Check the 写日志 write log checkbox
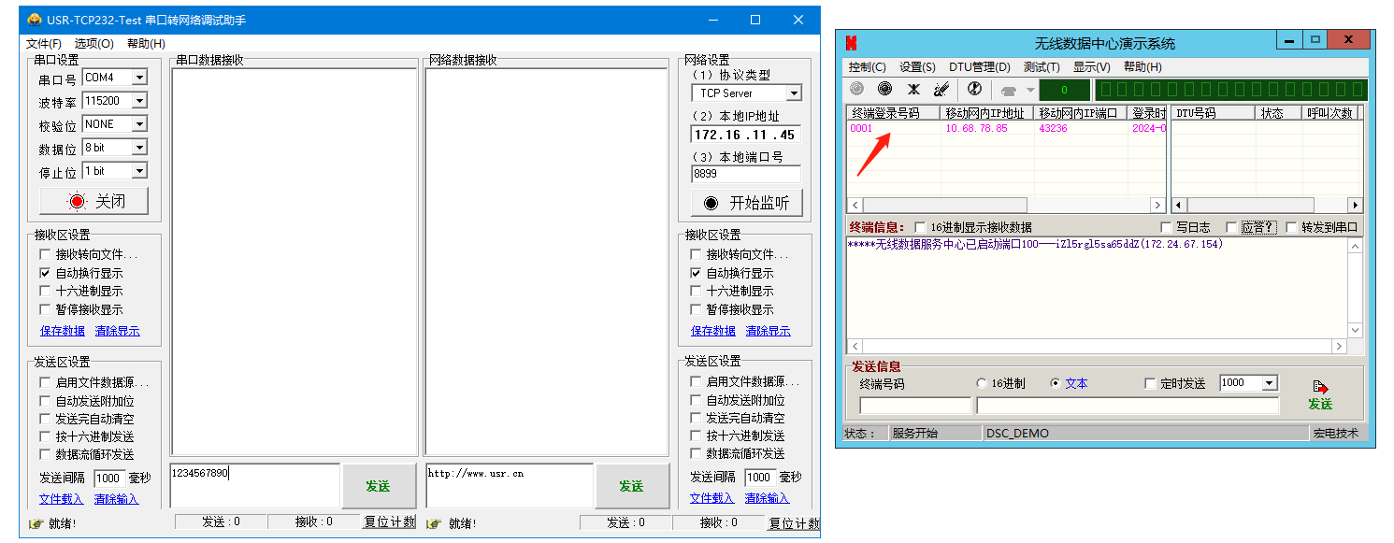 (x=1166, y=227)
